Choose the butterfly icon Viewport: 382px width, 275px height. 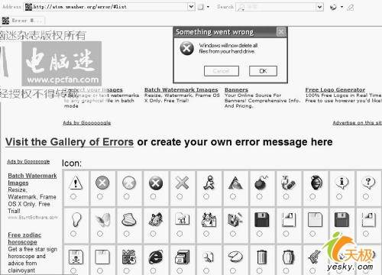[102, 219]
